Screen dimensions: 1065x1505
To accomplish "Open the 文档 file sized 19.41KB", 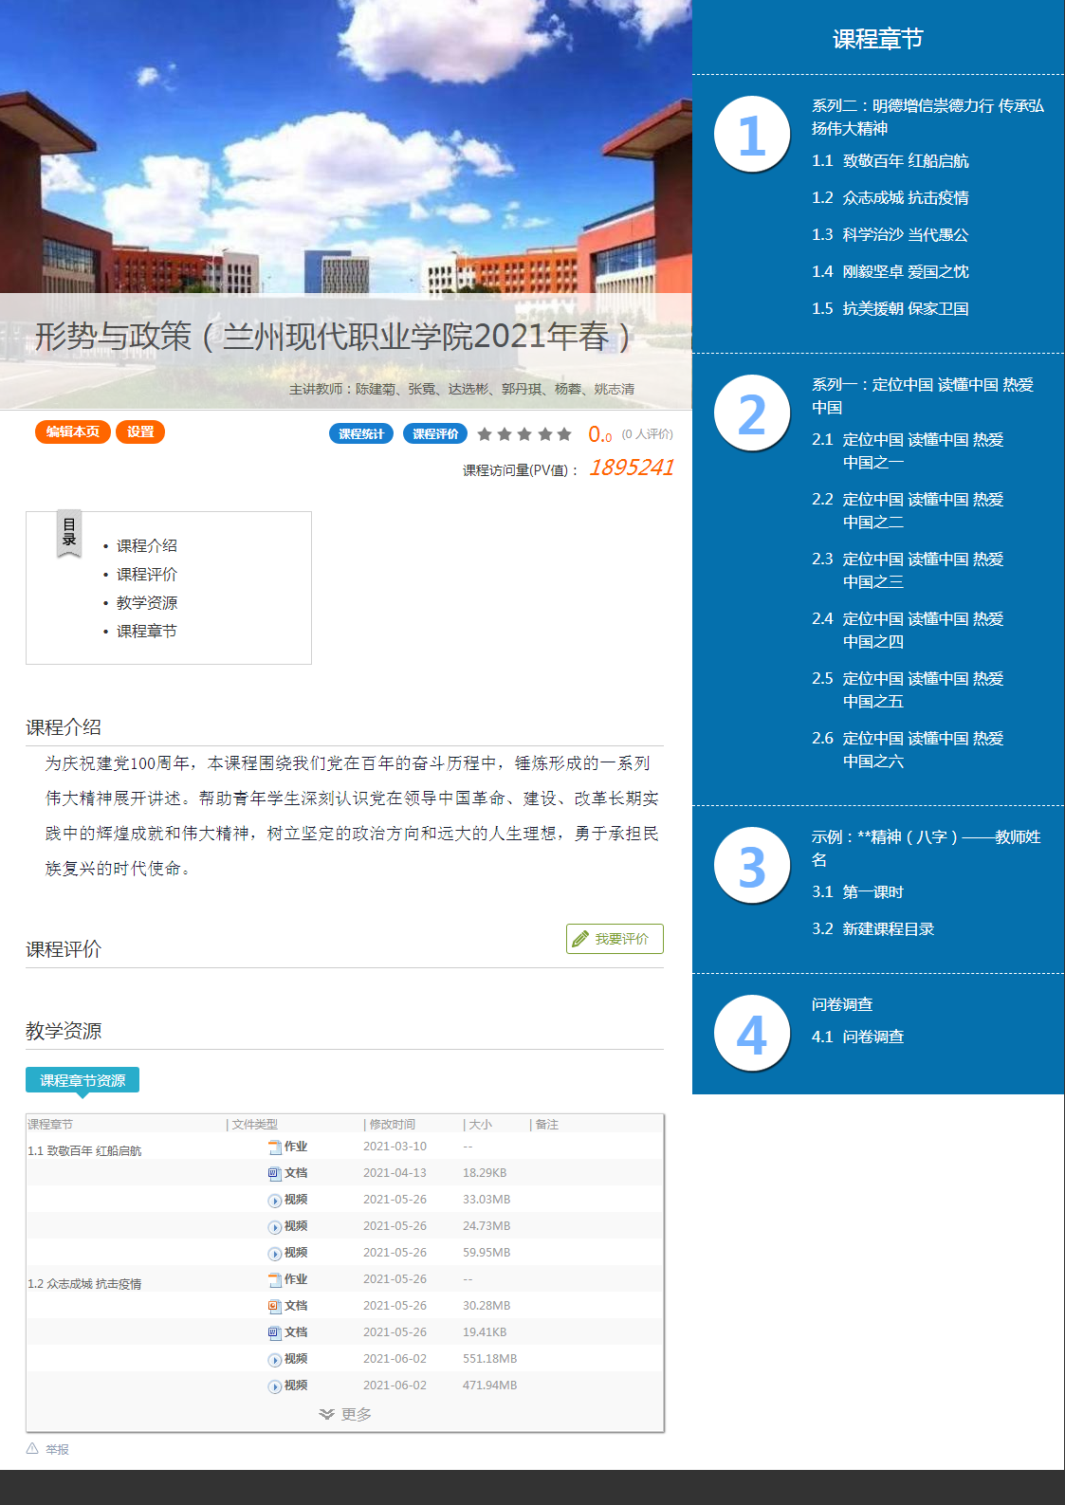I will (288, 1332).
